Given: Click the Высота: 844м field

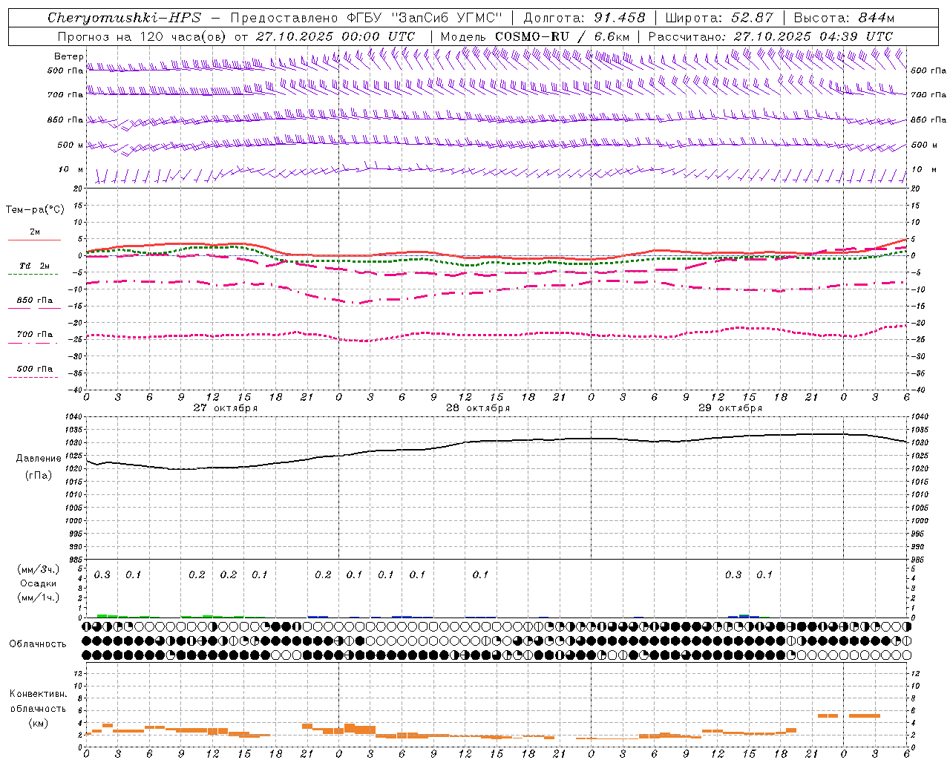Looking at the screenshot, I should coord(844,18).
